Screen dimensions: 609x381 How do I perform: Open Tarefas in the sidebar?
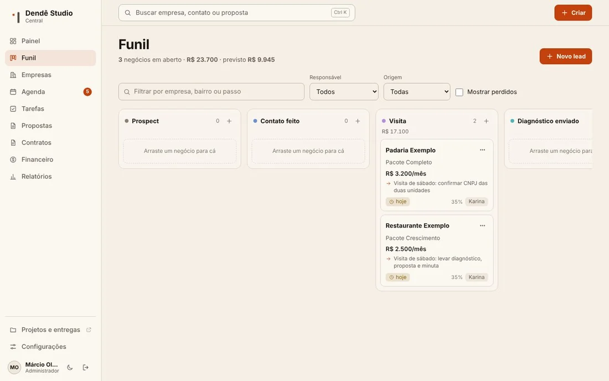click(x=50, y=109)
